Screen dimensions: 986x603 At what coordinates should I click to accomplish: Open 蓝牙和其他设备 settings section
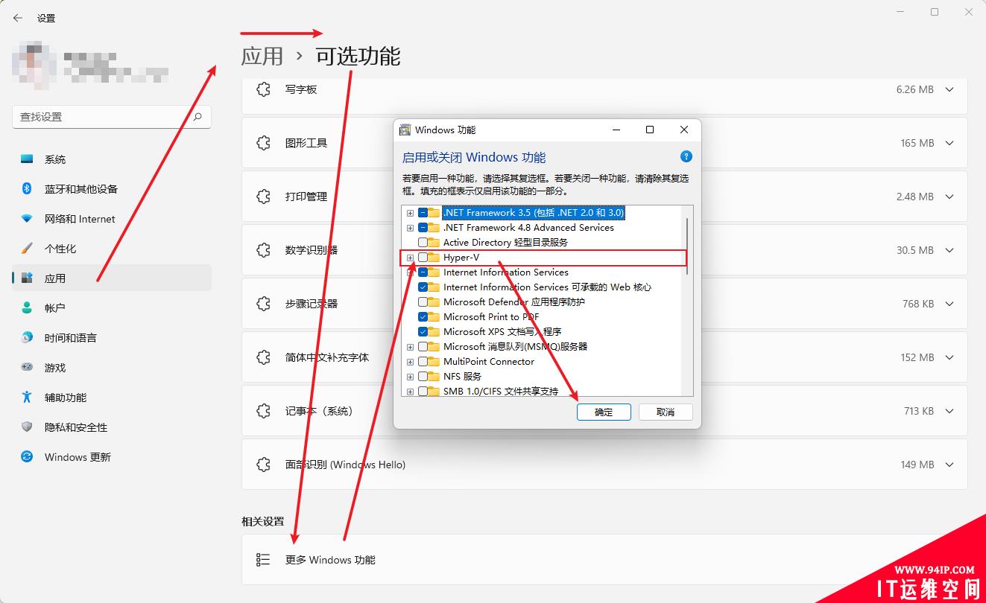coord(112,189)
